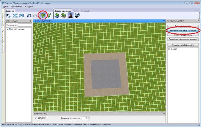Open the Просмотреть menu
Viewport: 201px width, 127px height.
pos(17,6)
